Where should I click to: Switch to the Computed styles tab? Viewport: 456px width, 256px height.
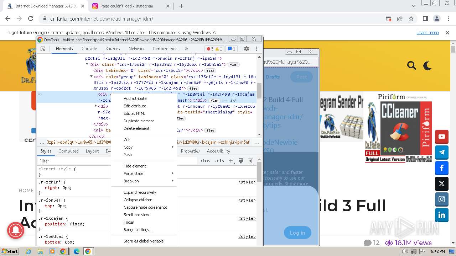coord(68,151)
